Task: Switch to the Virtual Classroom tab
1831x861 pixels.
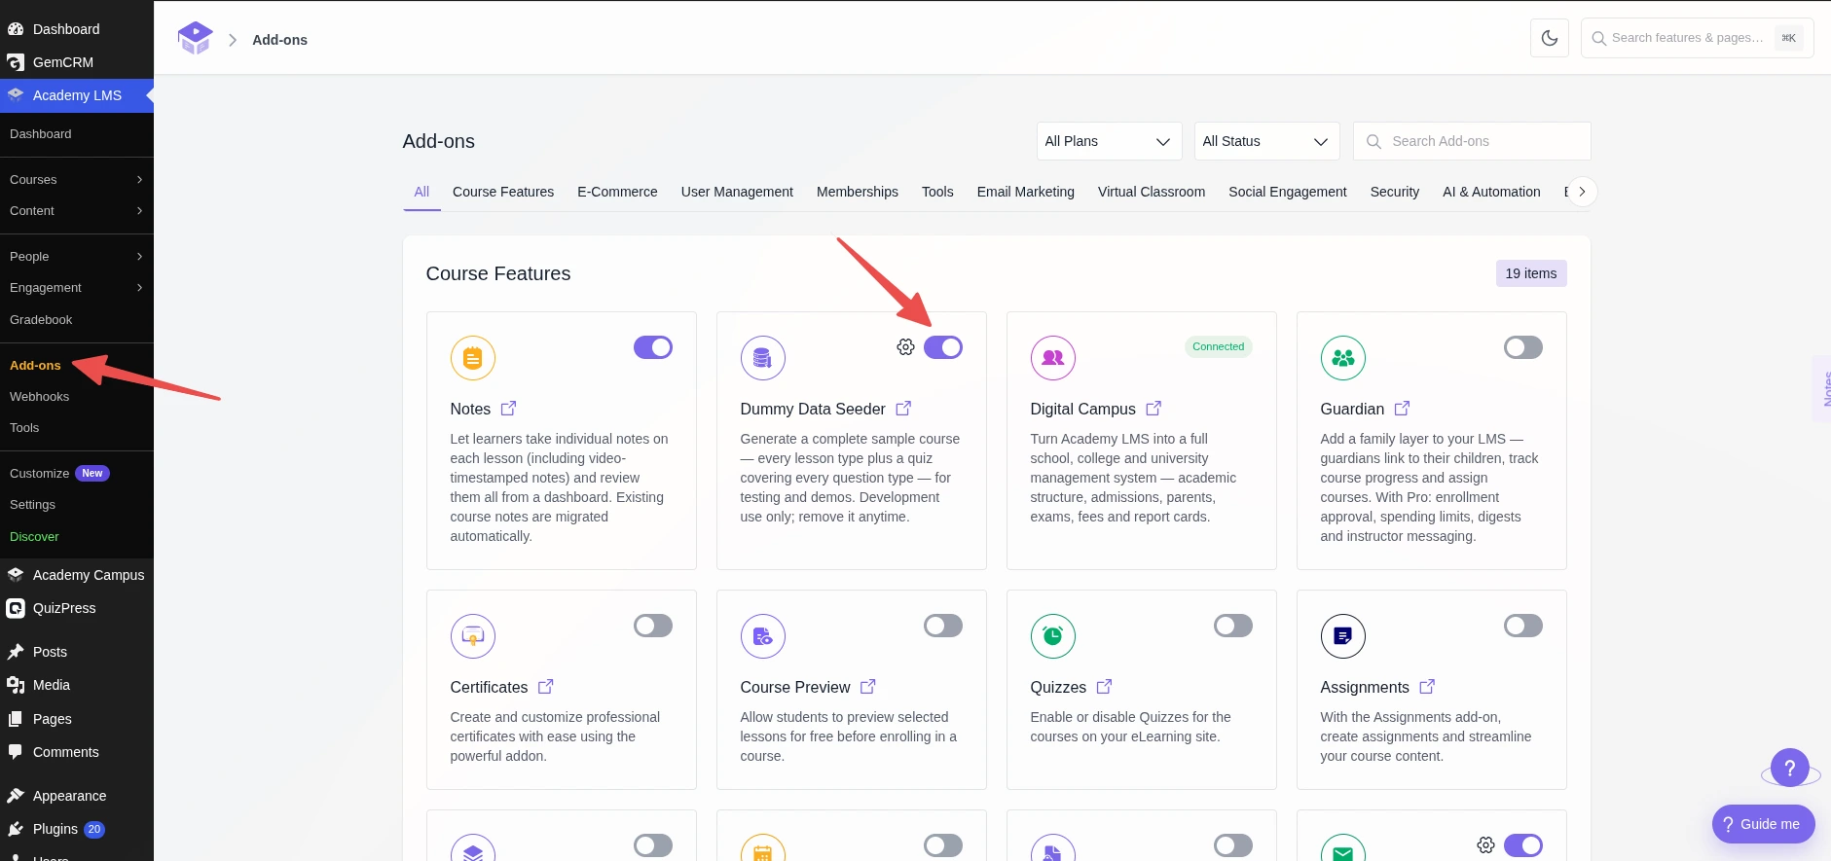Action: 1152,192
